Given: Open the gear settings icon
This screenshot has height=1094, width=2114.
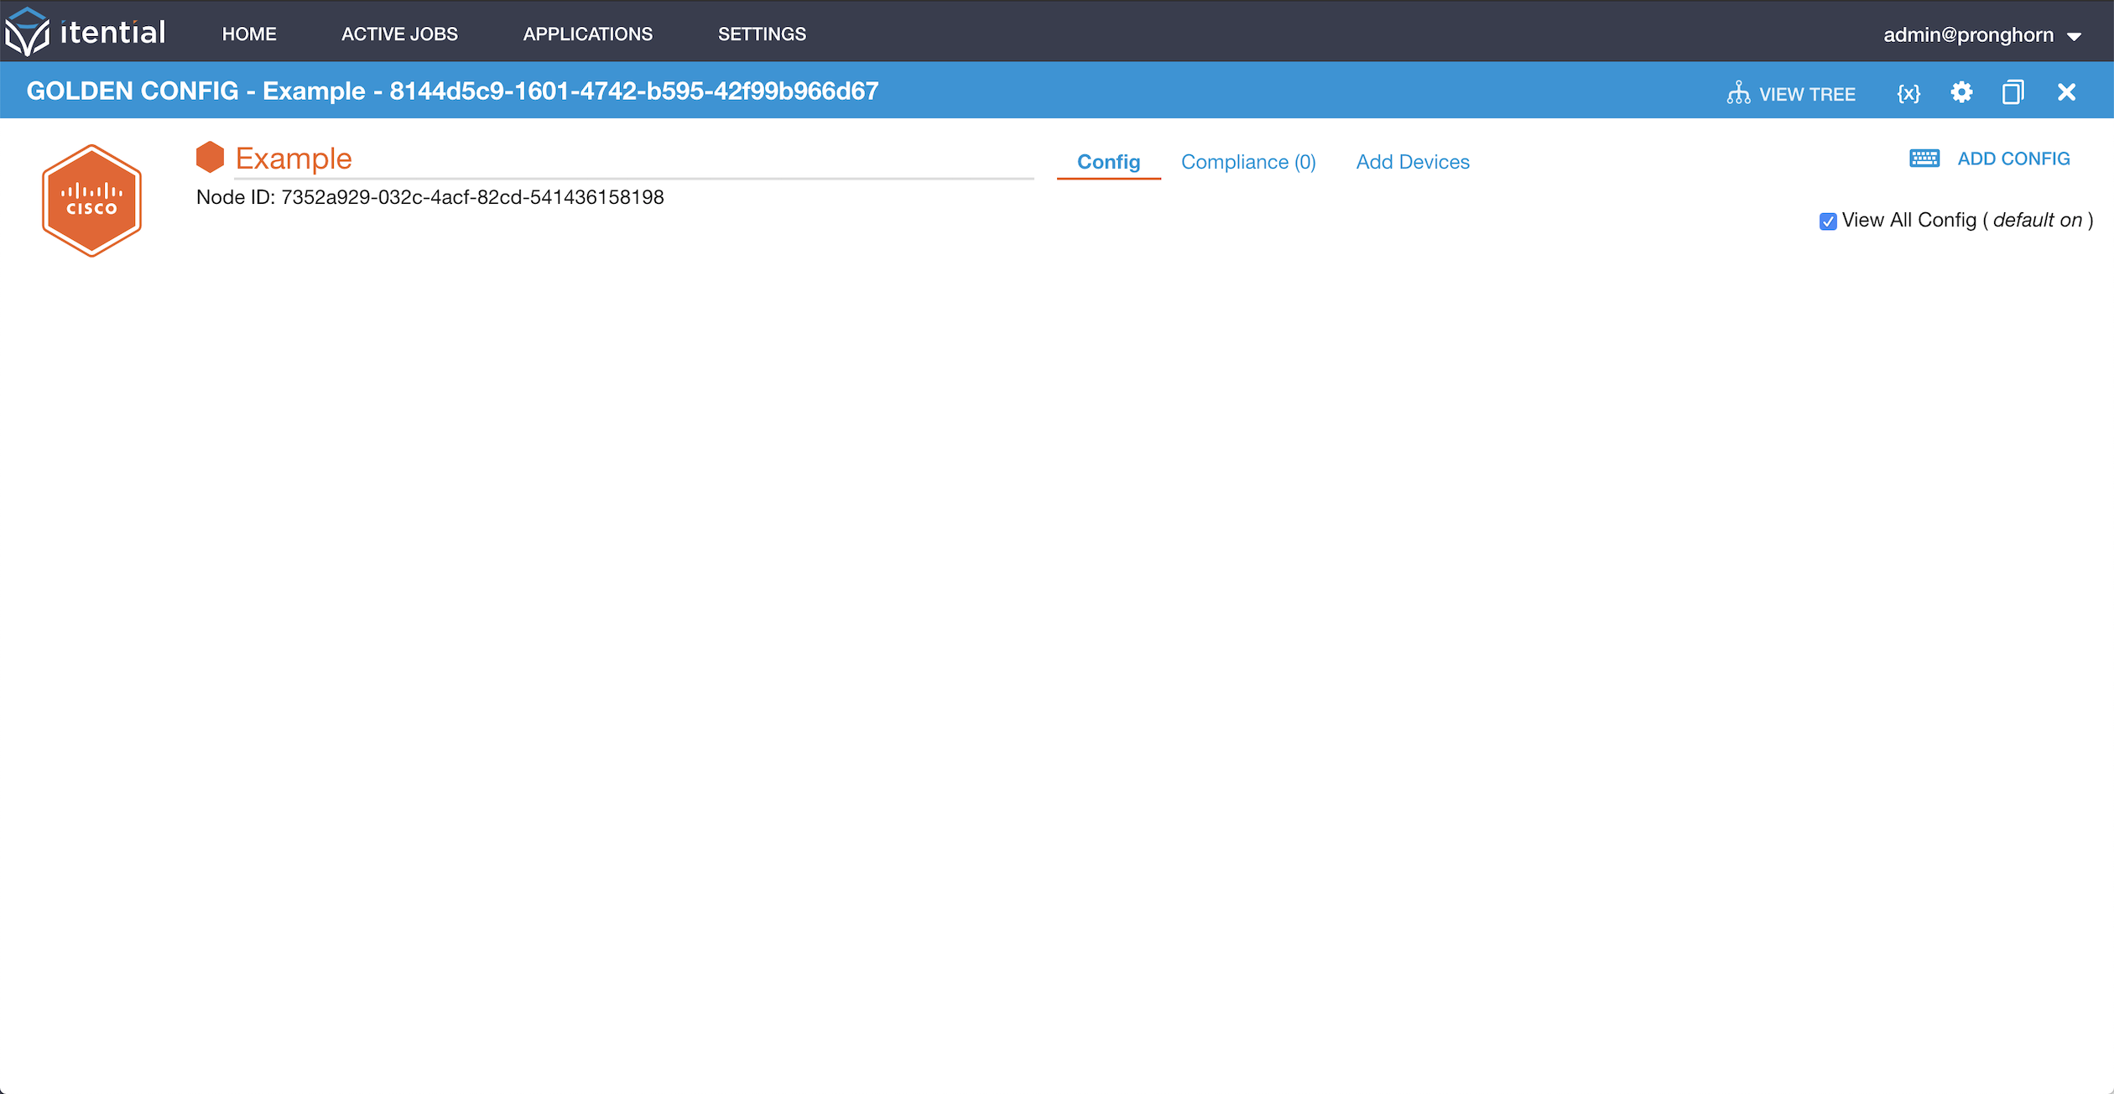Looking at the screenshot, I should (x=1961, y=92).
